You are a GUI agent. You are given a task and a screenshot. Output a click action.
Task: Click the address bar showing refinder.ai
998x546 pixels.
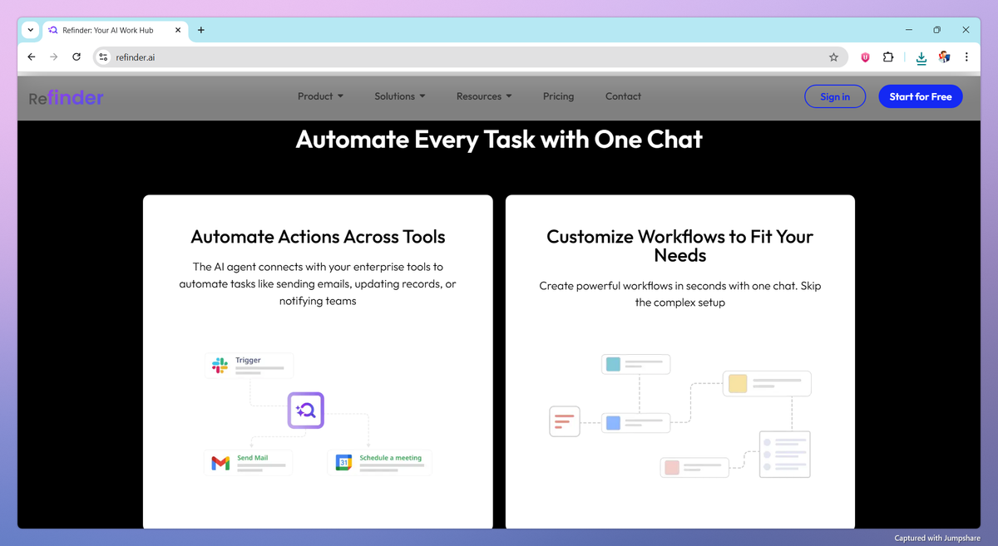click(x=470, y=57)
